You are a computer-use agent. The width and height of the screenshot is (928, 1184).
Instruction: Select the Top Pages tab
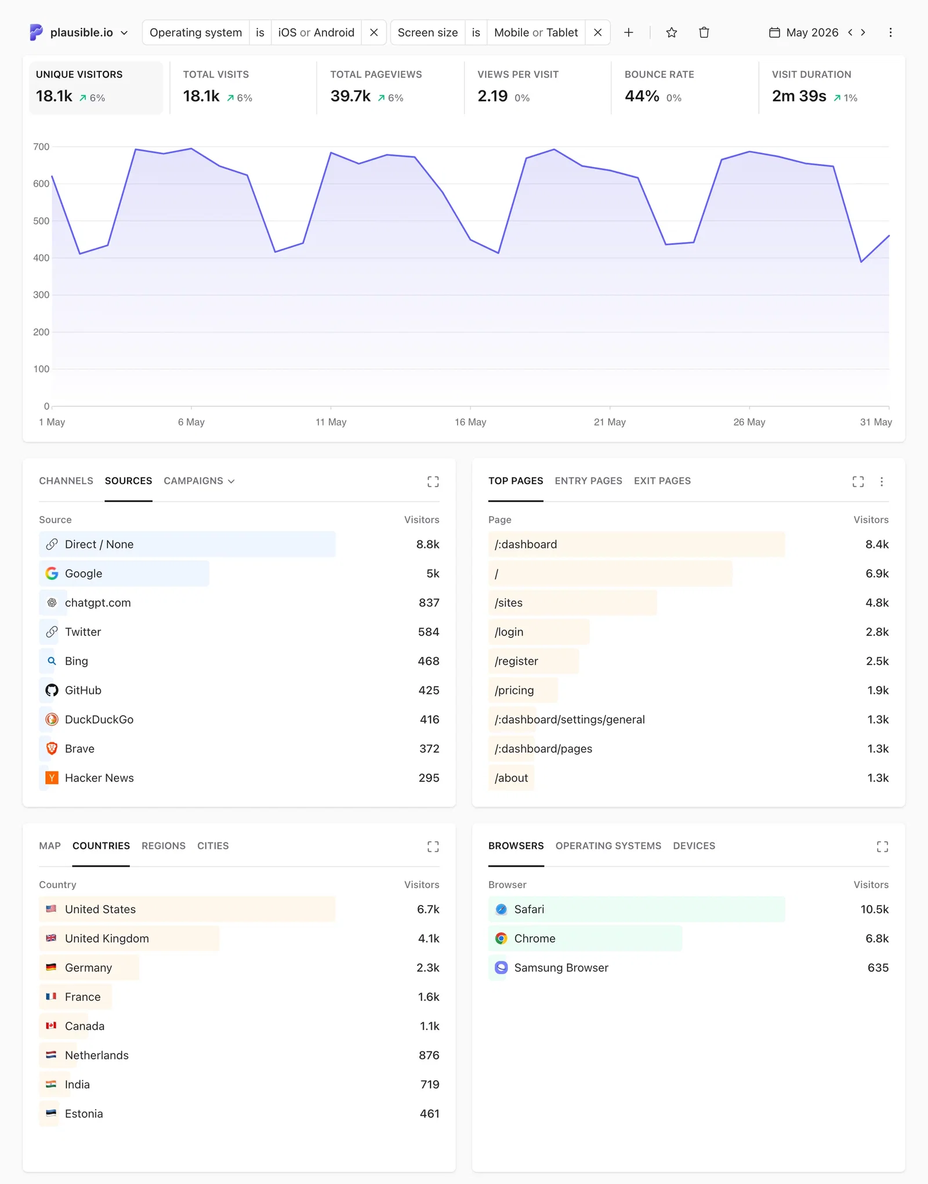(x=516, y=481)
